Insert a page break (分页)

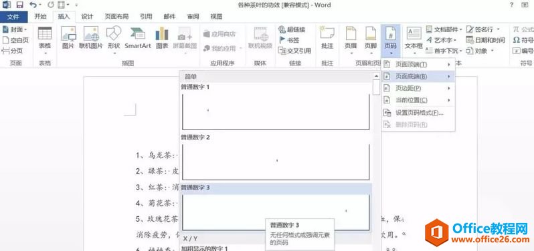(12, 51)
